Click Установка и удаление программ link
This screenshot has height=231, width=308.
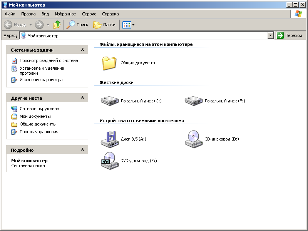click(42, 71)
